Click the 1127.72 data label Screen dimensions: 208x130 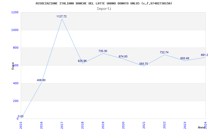tap(62, 16)
